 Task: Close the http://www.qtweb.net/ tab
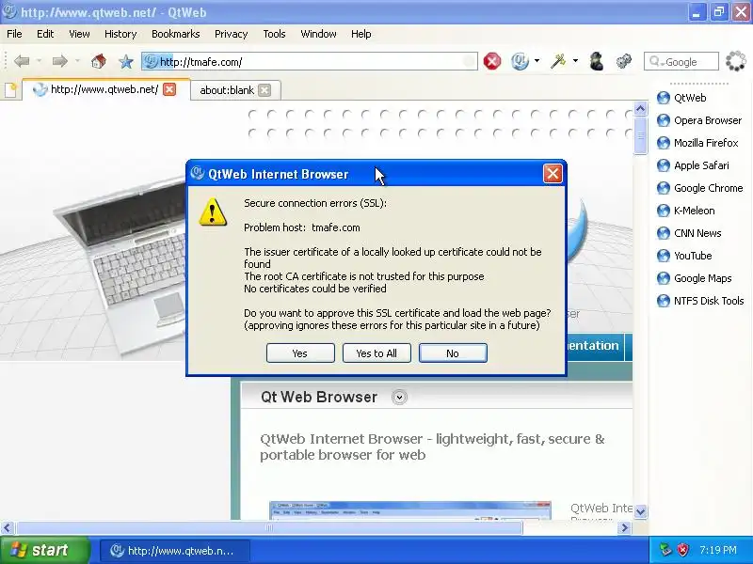click(x=169, y=89)
